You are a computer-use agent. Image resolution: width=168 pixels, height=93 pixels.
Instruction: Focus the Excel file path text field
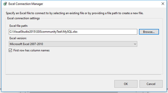pos(73,32)
